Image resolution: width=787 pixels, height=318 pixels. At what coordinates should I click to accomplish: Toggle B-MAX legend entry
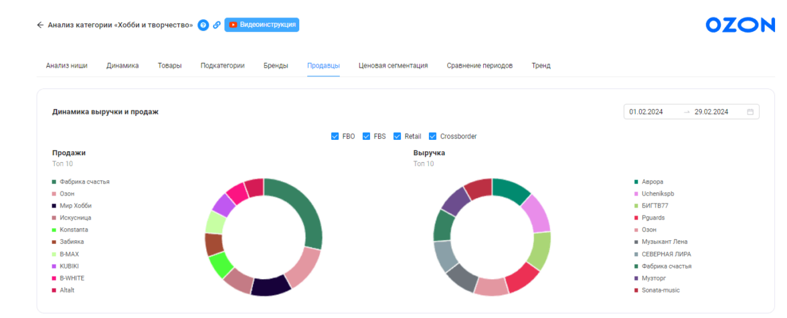click(x=66, y=254)
